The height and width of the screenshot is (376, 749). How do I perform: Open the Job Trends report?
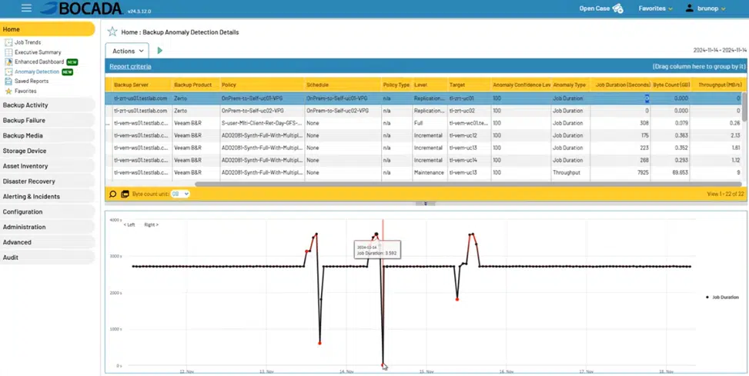point(28,42)
